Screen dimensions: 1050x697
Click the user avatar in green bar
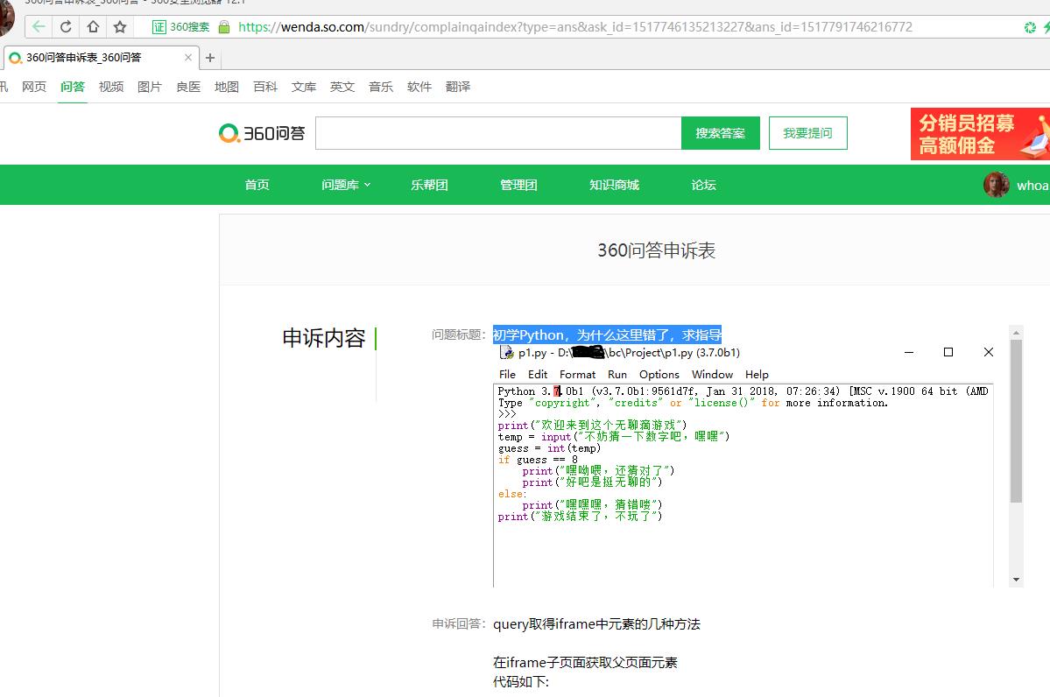pos(997,185)
